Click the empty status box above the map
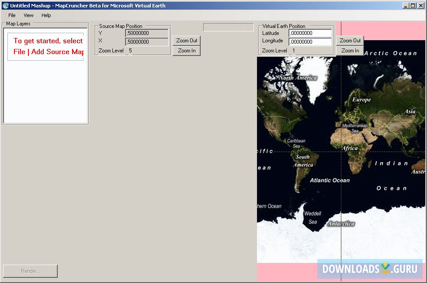427x283 pixels. [x=228, y=27]
